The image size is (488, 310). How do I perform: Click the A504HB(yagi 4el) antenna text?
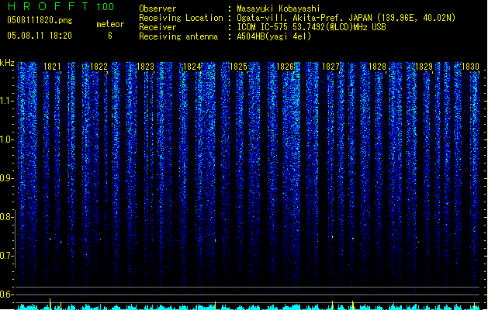tap(274, 36)
